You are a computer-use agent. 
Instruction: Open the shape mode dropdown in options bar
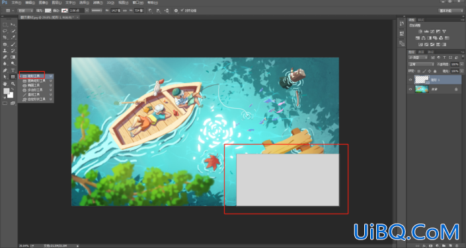[x=25, y=11]
